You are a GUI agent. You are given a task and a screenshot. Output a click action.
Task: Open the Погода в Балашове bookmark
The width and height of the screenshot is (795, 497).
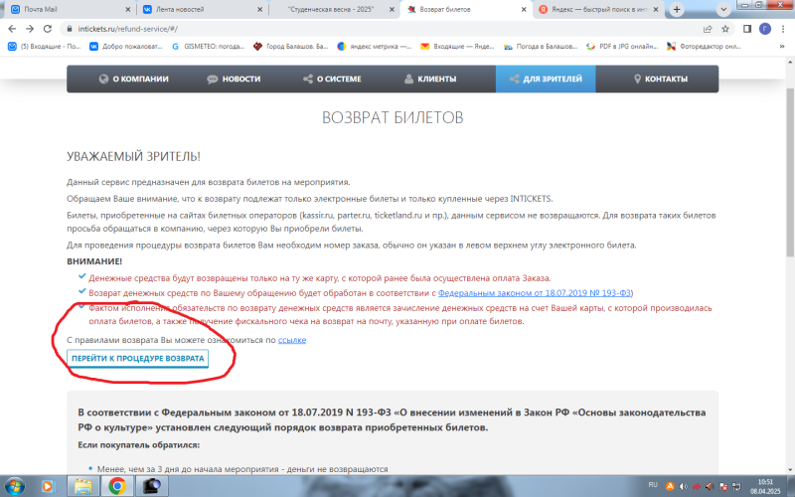[541, 46]
